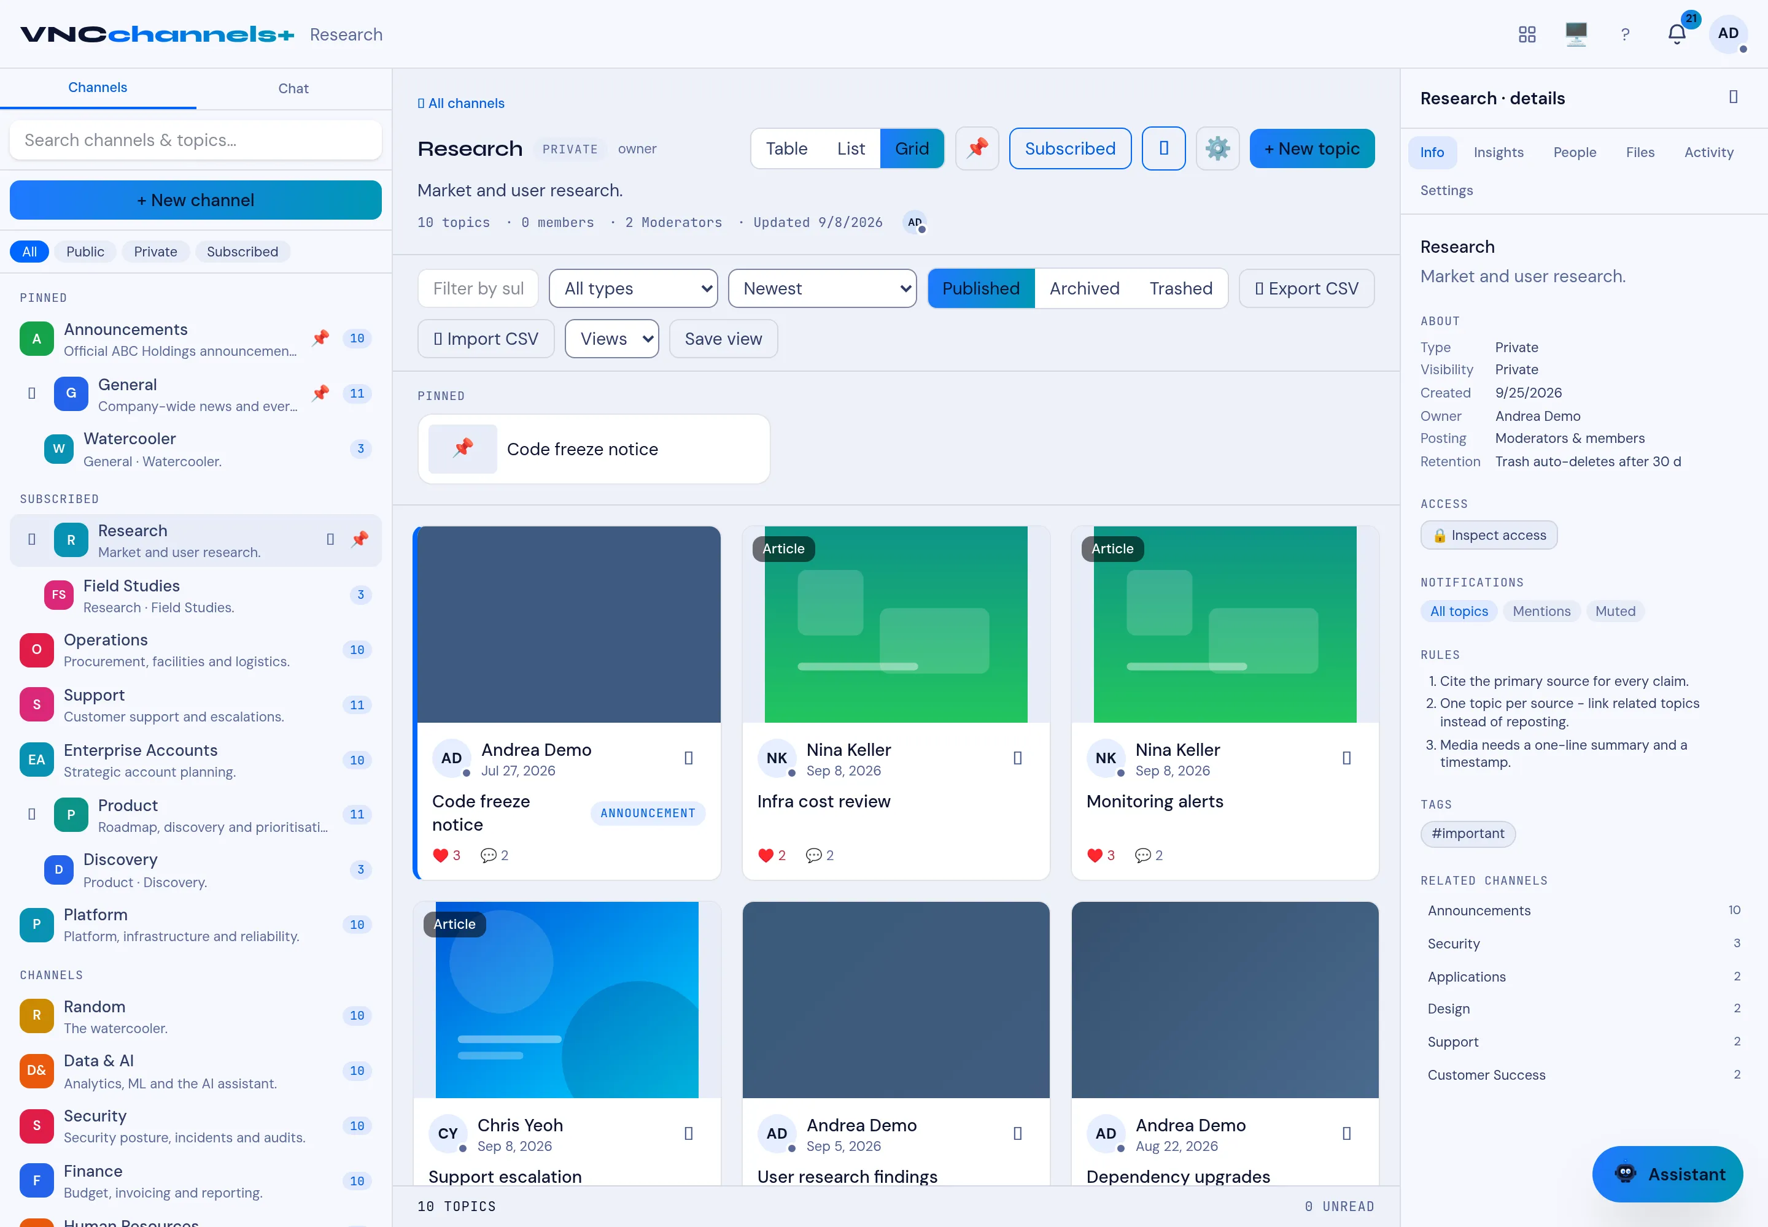The height and width of the screenshot is (1227, 1768).
Task: Collapse the General channel subtree
Action: (x=31, y=394)
